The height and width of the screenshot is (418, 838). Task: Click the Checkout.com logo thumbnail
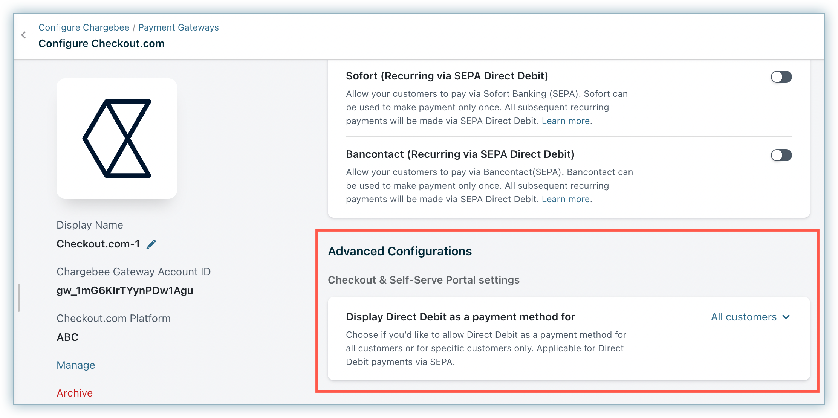(117, 138)
